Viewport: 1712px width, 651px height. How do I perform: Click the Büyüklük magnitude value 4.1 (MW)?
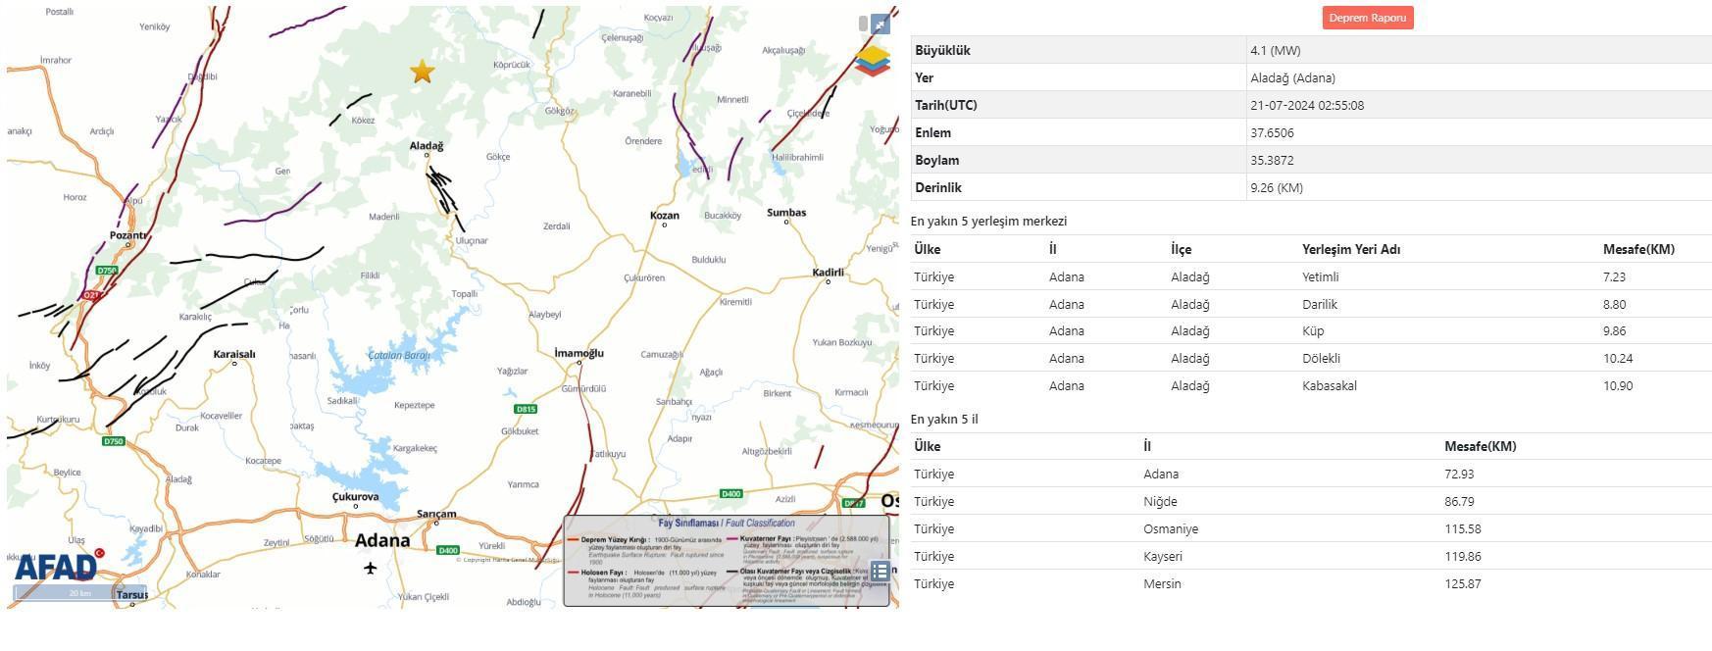1275,50
